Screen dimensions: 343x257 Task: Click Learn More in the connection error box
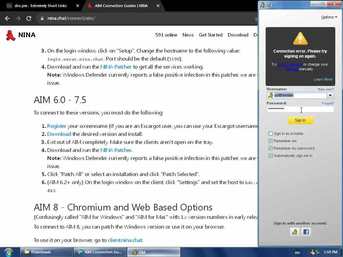point(323,79)
